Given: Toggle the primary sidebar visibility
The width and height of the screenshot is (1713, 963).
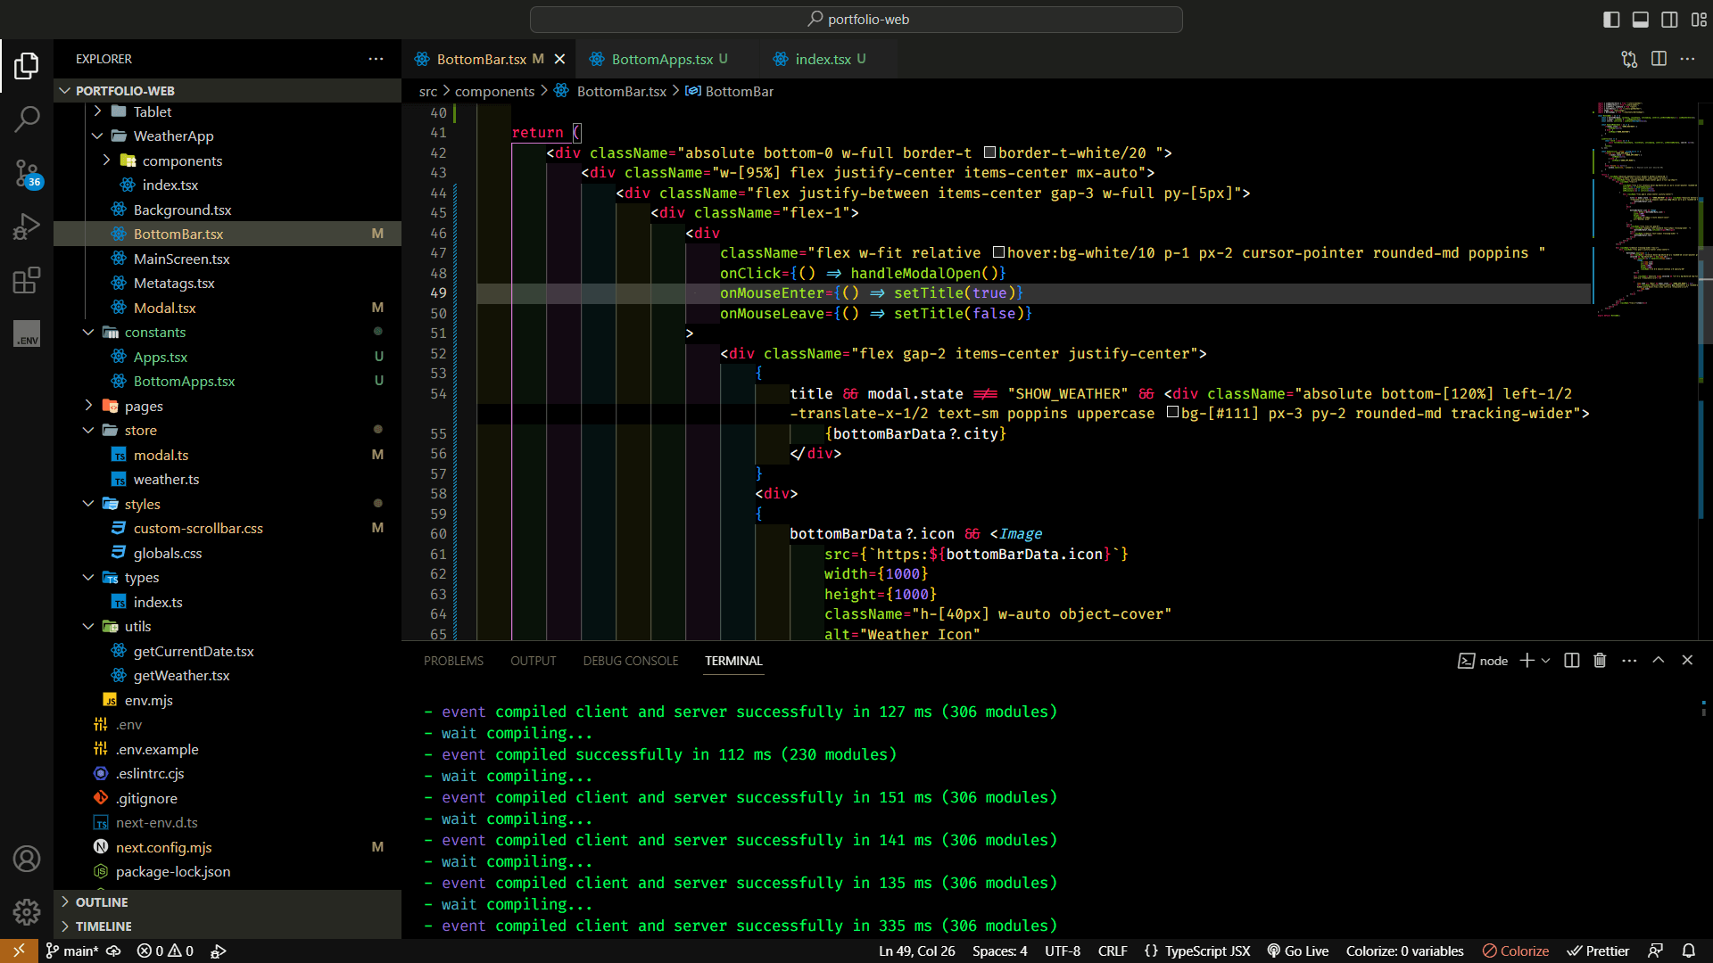Looking at the screenshot, I should point(1611,19).
